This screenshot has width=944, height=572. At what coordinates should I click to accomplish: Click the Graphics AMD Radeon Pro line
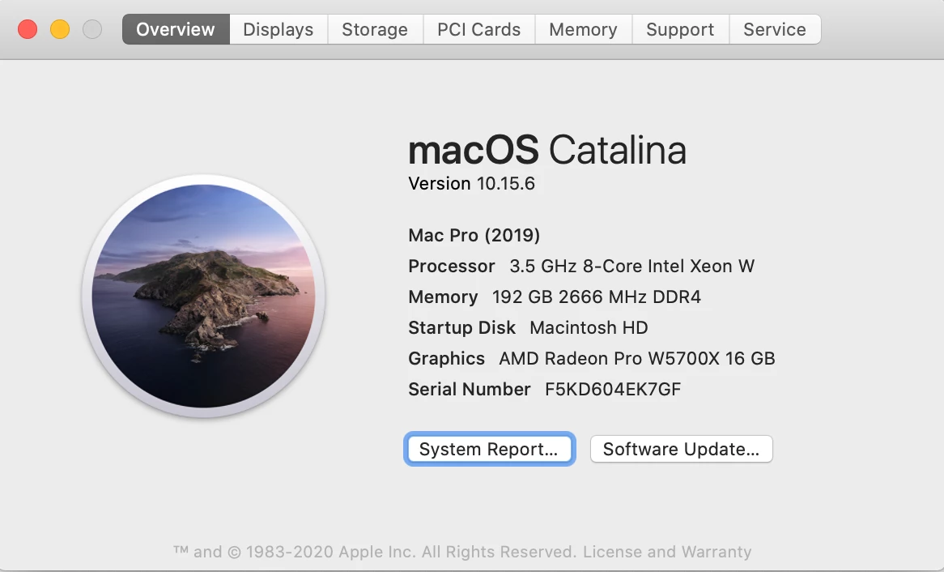tap(591, 358)
